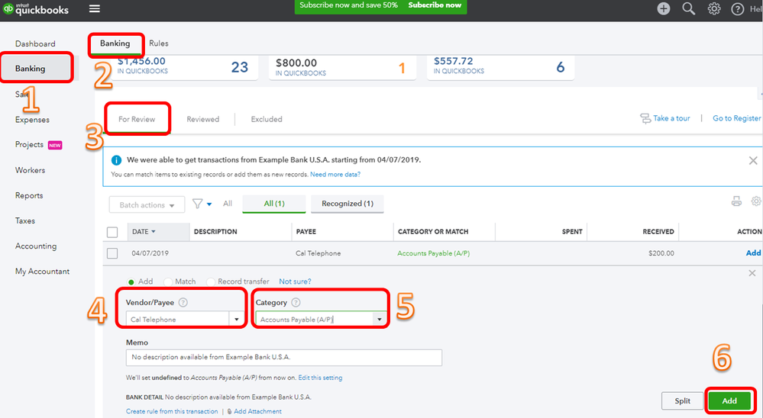Screen dimensions: 763x418
Task: Open the Excluded tab
Action: point(267,119)
